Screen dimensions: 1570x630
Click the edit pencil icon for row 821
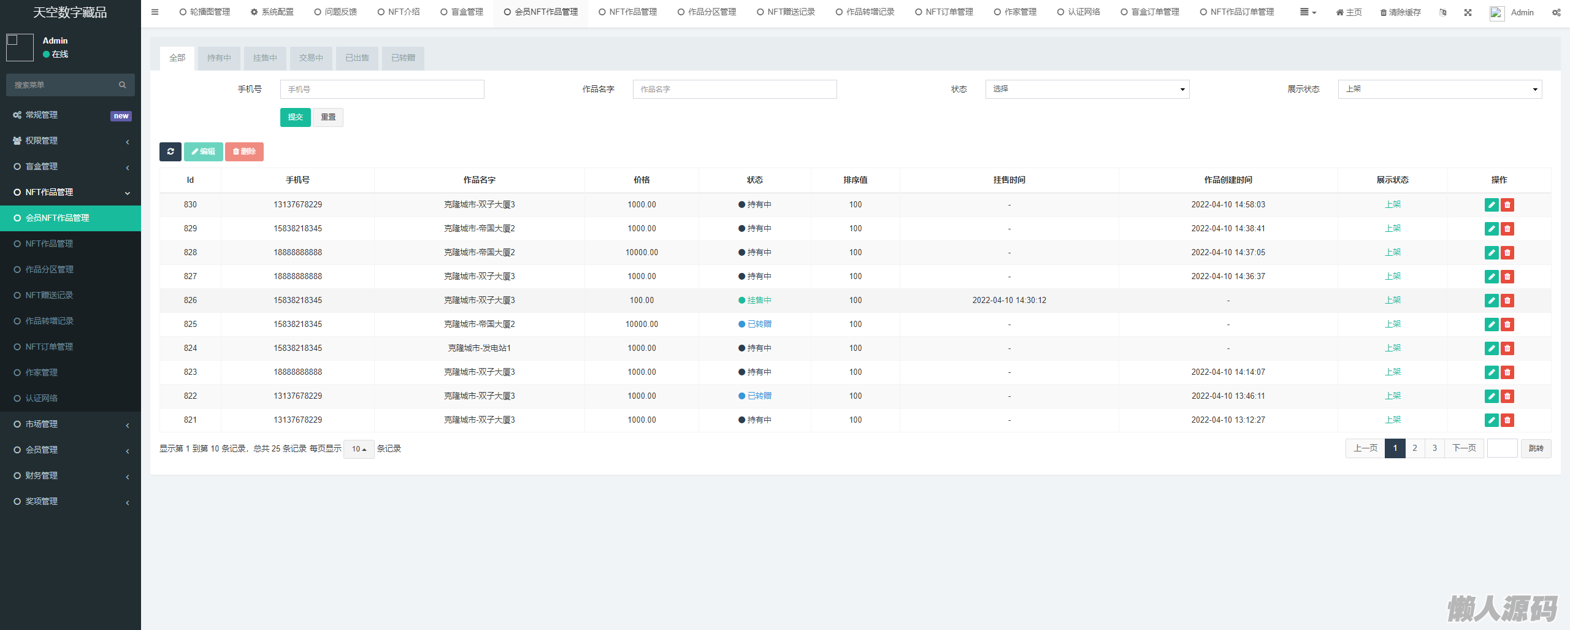pos(1491,420)
